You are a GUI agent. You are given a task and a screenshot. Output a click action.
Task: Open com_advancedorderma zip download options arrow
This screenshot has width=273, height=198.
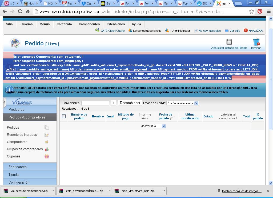click(x=109, y=191)
